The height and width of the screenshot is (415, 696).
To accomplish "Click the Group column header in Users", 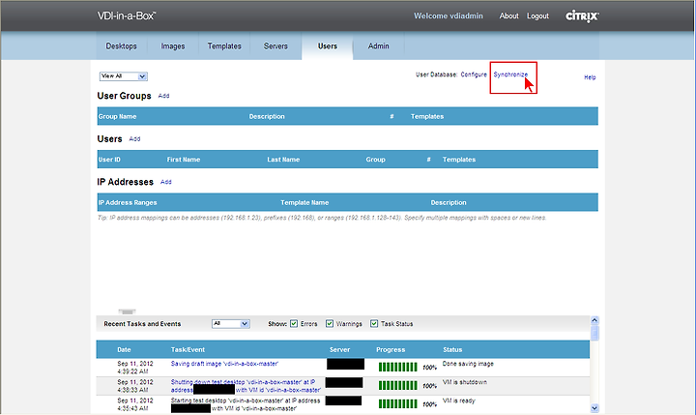I will click(375, 160).
